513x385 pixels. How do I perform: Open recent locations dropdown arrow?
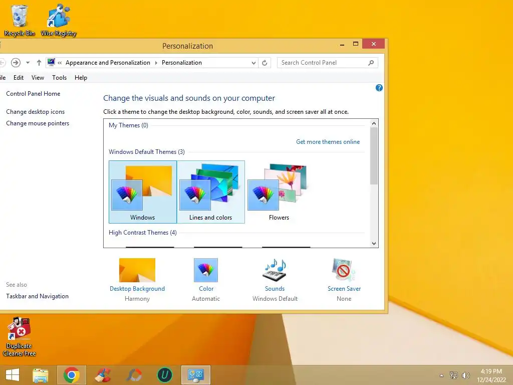pyautogui.click(x=28, y=63)
